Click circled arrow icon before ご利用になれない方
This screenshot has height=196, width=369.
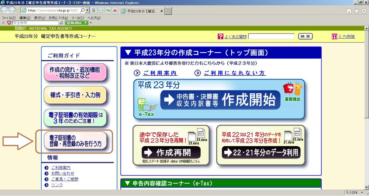pos(197,73)
